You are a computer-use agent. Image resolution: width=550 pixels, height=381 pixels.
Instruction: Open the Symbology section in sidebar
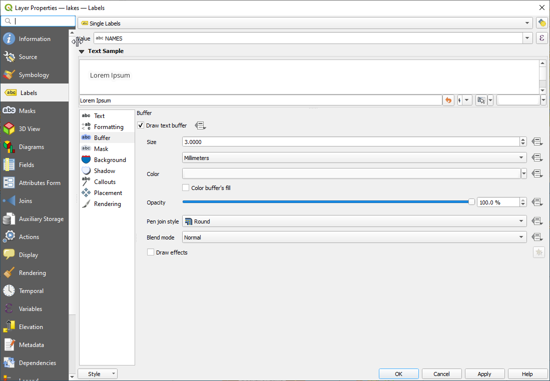point(34,75)
